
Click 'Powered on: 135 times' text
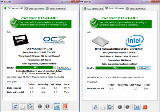pos(39,60)
